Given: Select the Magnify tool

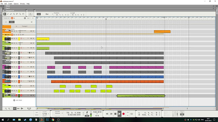Looking at the screenshot, I should pos(20,14).
